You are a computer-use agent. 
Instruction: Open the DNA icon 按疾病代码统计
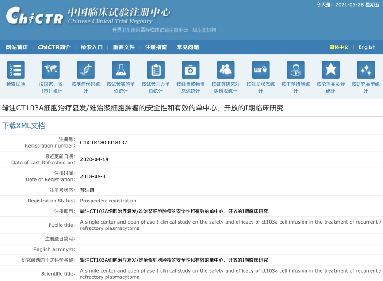click(86, 70)
